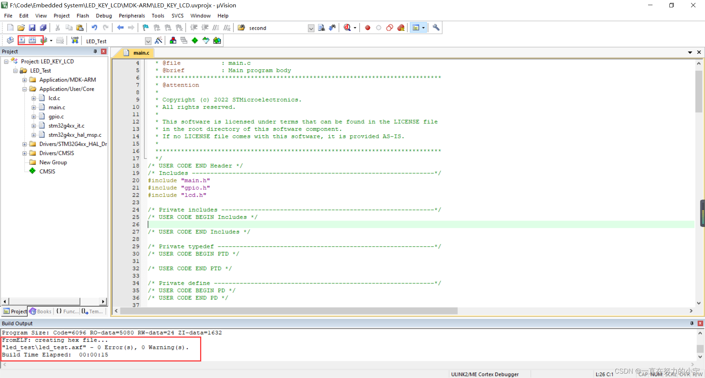Screen dimensions: 705x378
Task: Select gpio.c in the project tree
Action: [56, 116]
